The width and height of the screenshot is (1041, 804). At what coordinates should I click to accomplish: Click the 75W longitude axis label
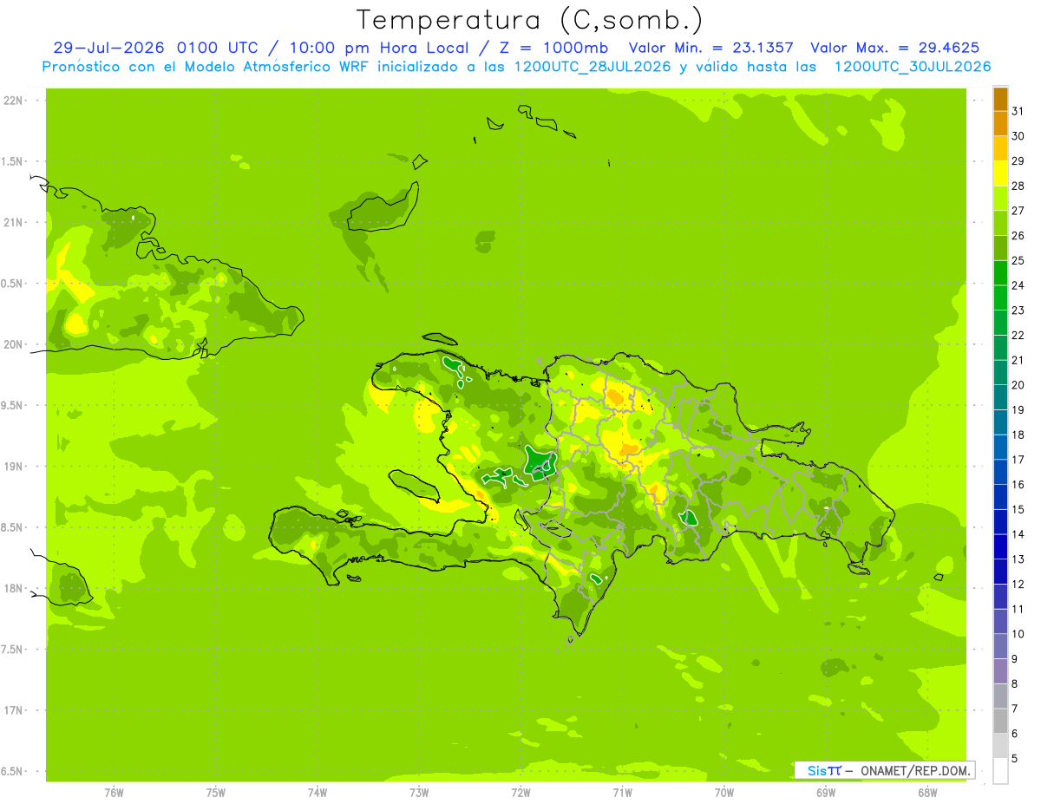tap(216, 794)
